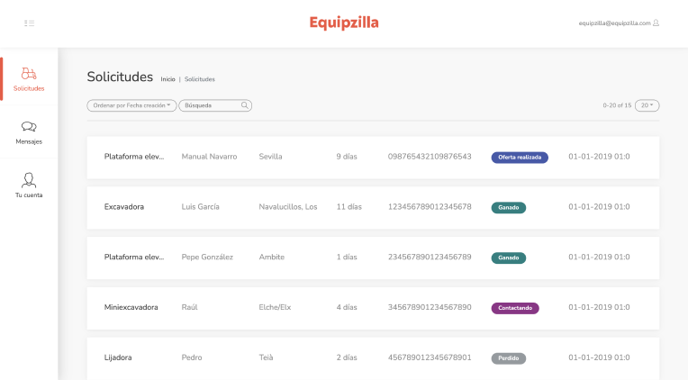Click the Solicitudes tractor icon

point(29,74)
